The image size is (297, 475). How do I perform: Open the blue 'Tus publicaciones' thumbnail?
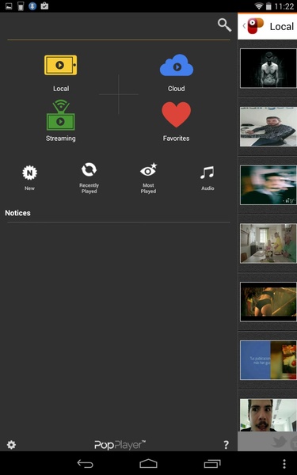pyautogui.click(x=268, y=360)
